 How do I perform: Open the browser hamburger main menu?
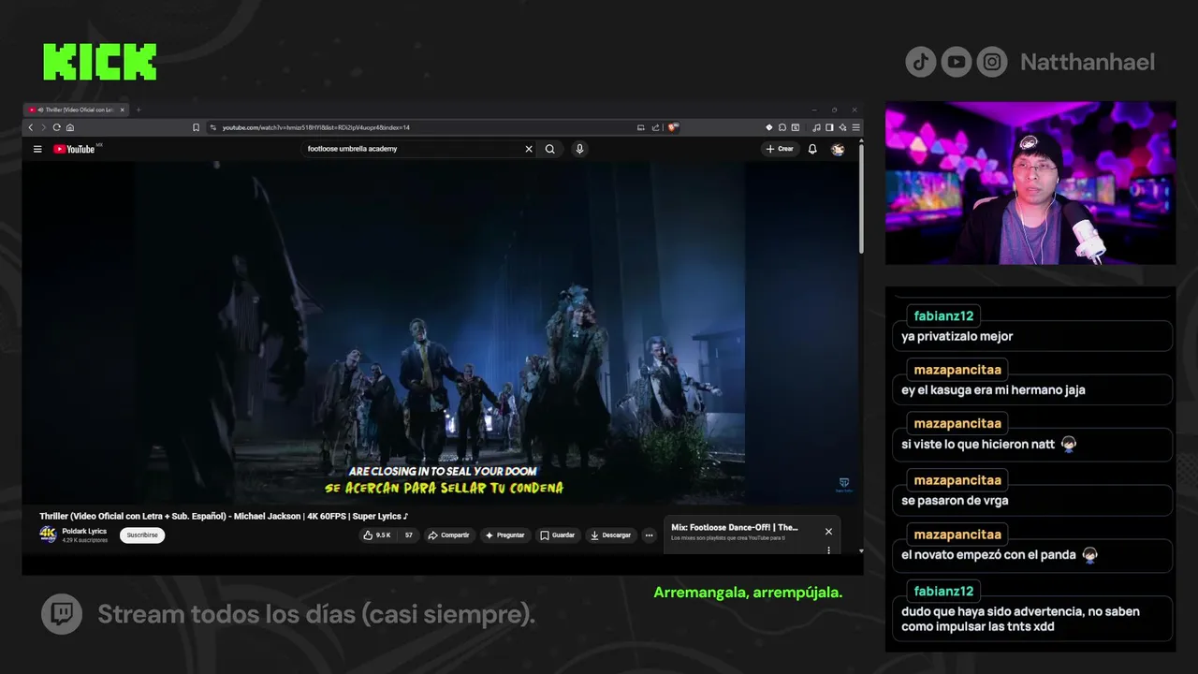855,127
